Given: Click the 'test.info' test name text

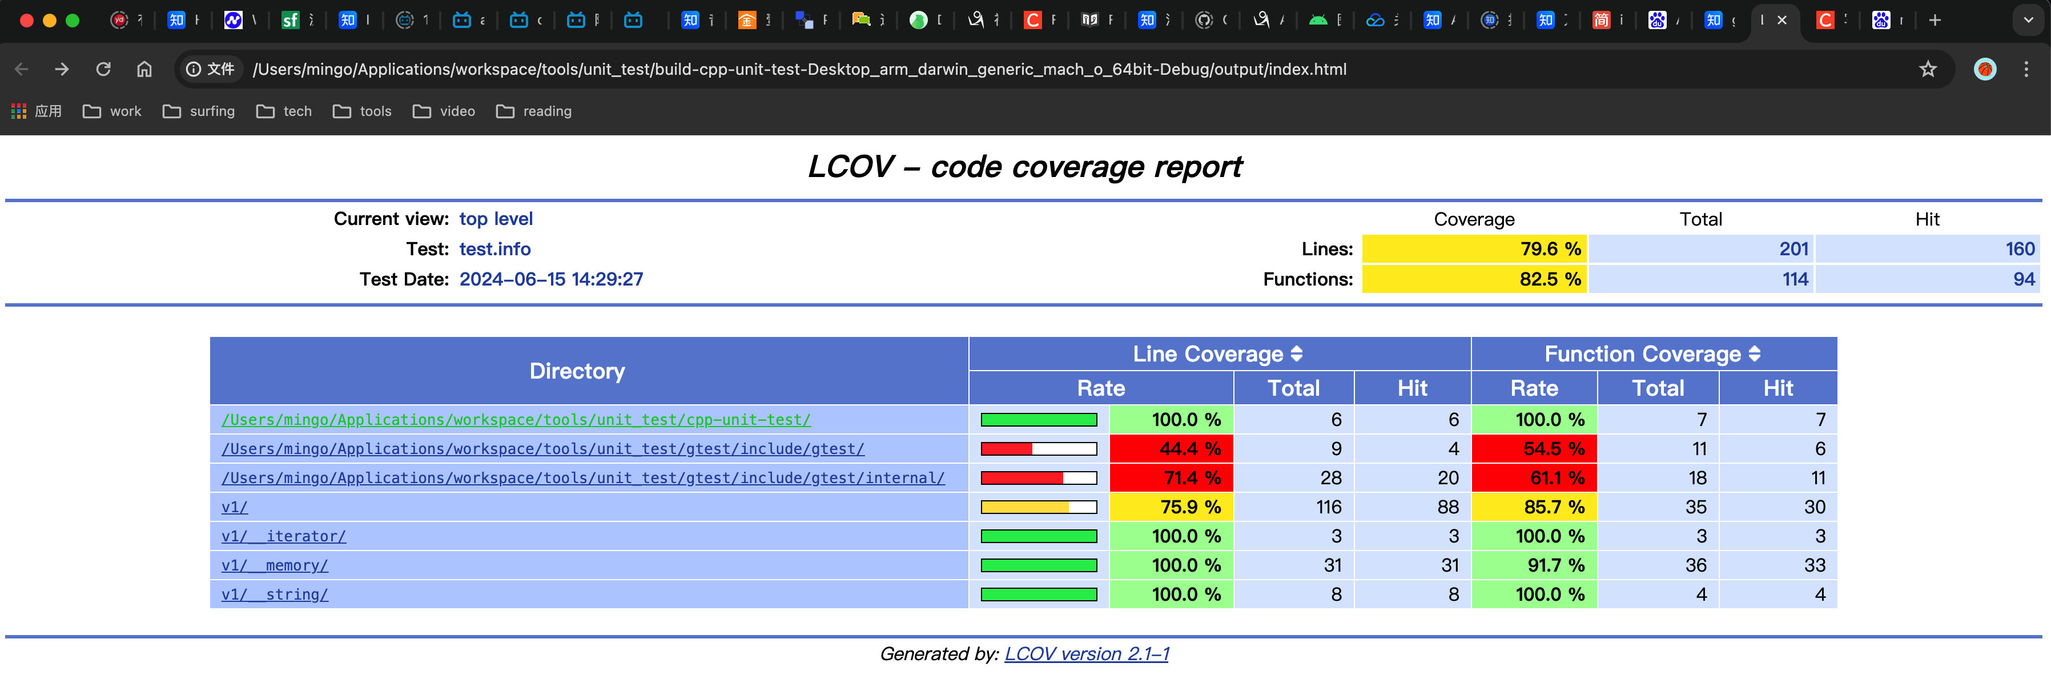Looking at the screenshot, I should pyautogui.click(x=494, y=249).
